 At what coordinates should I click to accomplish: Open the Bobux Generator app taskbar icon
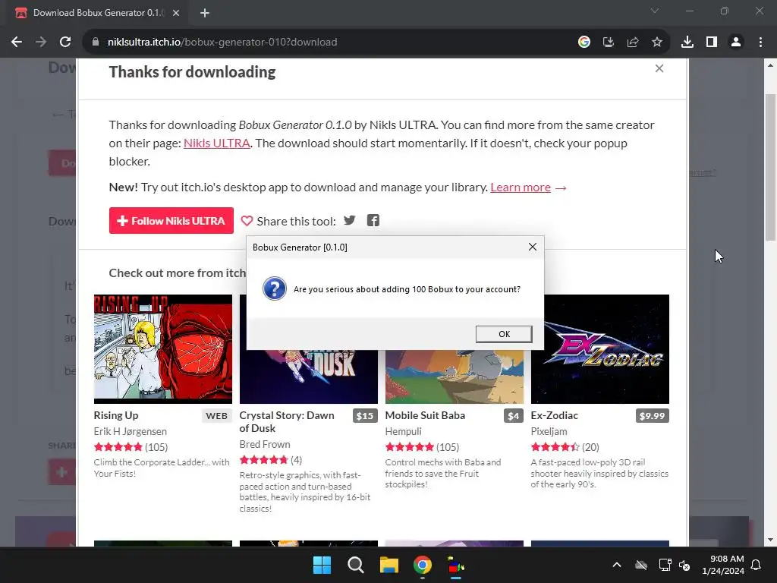pos(456,565)
